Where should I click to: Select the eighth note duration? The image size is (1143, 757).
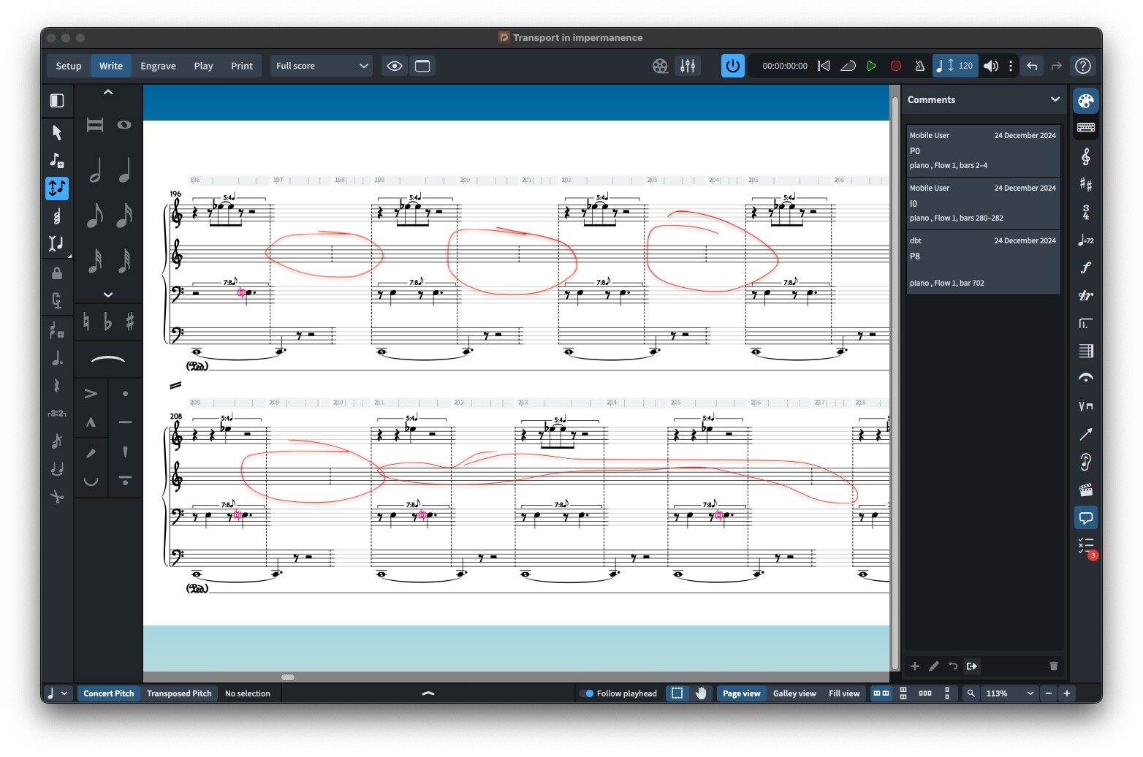(x=94, y=215)
